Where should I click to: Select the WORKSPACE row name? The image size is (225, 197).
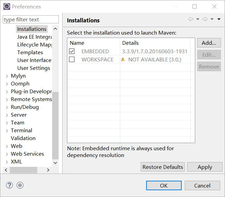[97, 59]
